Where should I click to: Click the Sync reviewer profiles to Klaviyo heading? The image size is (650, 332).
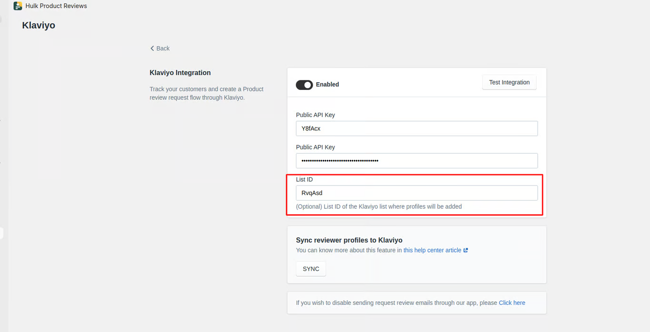(x=349, y=240)
